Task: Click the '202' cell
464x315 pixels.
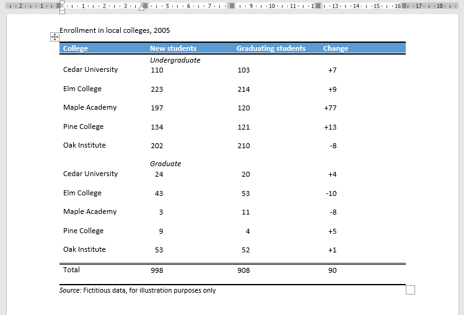Action: [x=157, y=146]
